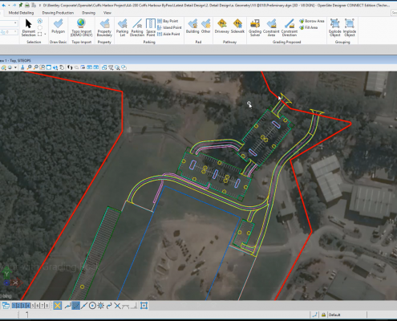397x321 pixels.
Task: Click the Window Area zoom icon
Action: point(43,67)
